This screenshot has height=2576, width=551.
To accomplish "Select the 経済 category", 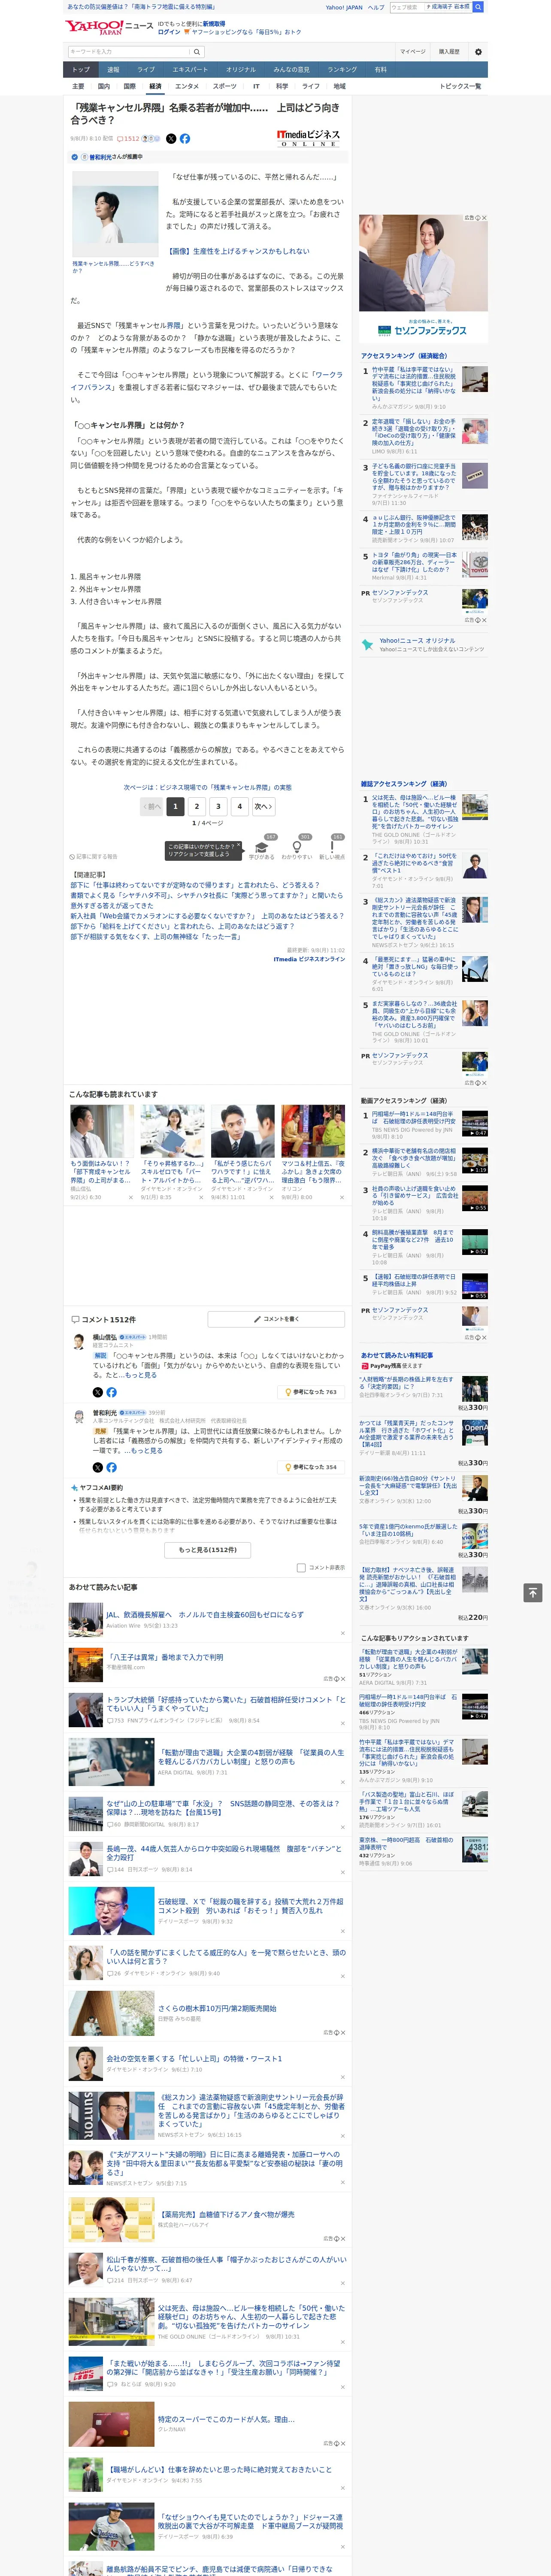I will pyautogui.click(x=155, y=87).
